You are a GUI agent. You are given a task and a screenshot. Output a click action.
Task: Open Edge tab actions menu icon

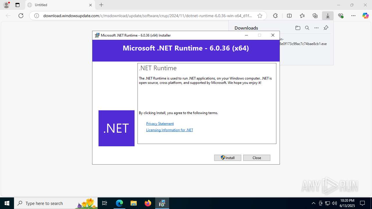[x=17, y=5]
